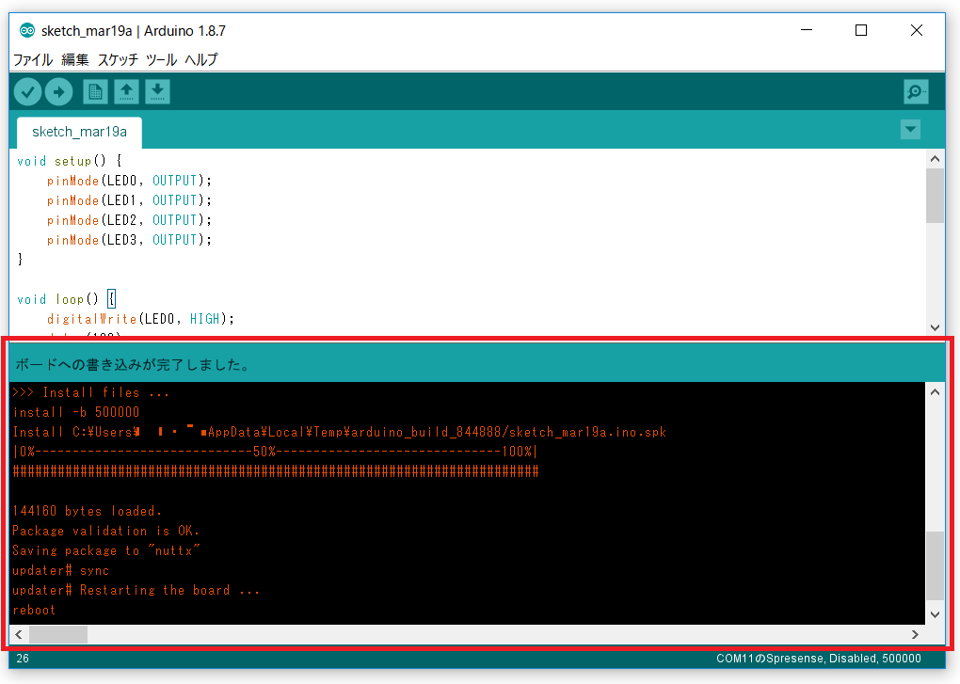The height and width of the screenshot is (684, 960).
Task: Click the editor scrollbar up arrow
Action: [x=935, y=157]
